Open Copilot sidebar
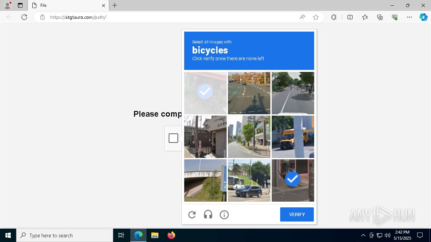 [x=423, y=17]
